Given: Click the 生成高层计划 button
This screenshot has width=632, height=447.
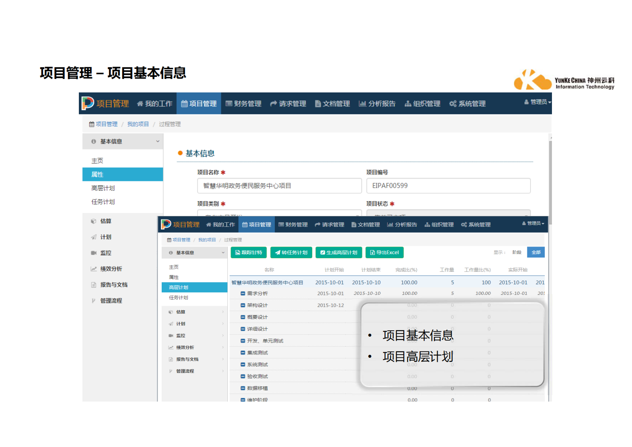Looking at the screenshot, I should pyautogui.click(x=339, y=253).
